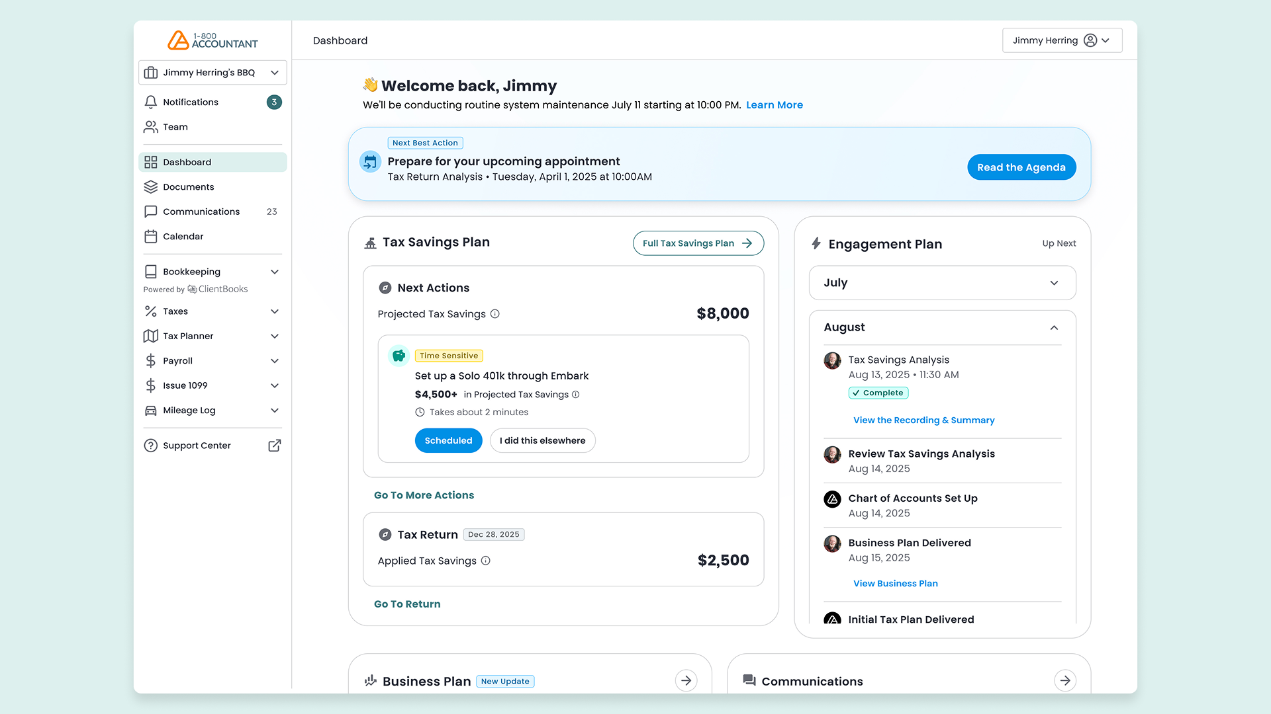
Task: Choose I did this elsewhere option
Action: 542,440
